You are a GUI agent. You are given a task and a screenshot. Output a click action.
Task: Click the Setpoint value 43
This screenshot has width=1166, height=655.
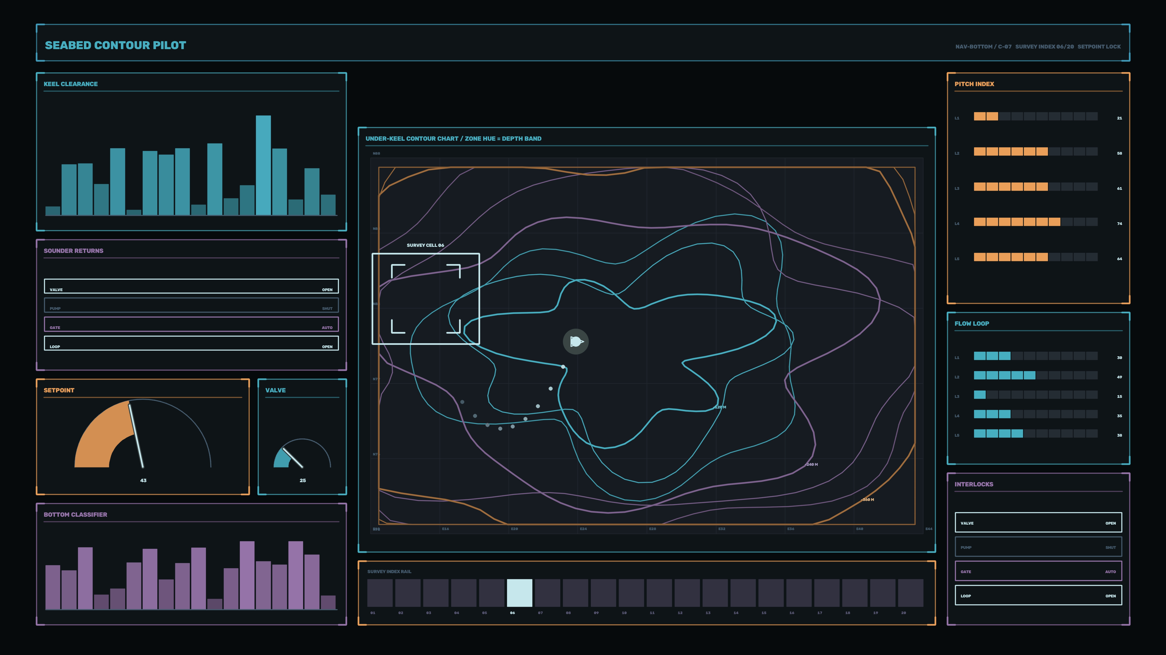point(143,481)
